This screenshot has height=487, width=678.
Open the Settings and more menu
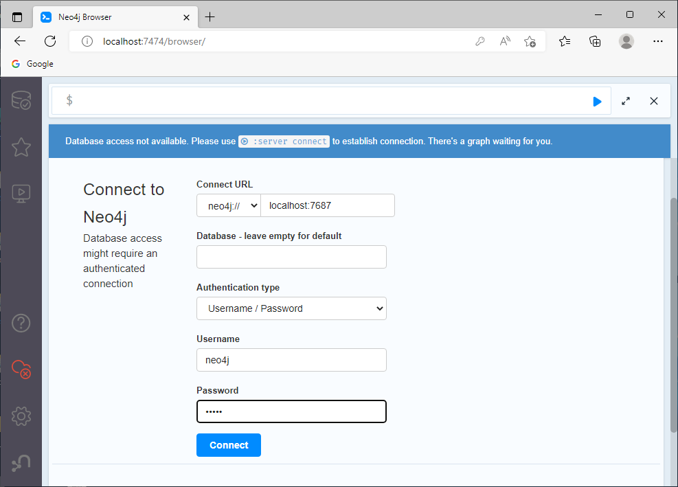(657, 41)
